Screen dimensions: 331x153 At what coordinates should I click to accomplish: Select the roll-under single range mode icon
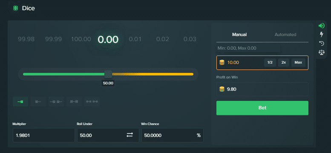tap(20, 102)
